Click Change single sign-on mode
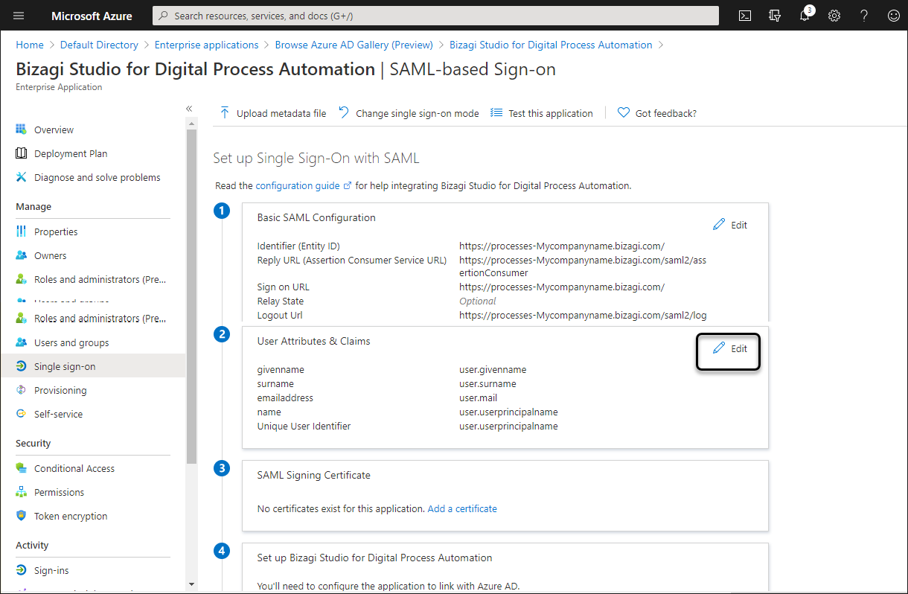Image resolution: width=908 pixels, height=594 pixels. pos(409,113)
